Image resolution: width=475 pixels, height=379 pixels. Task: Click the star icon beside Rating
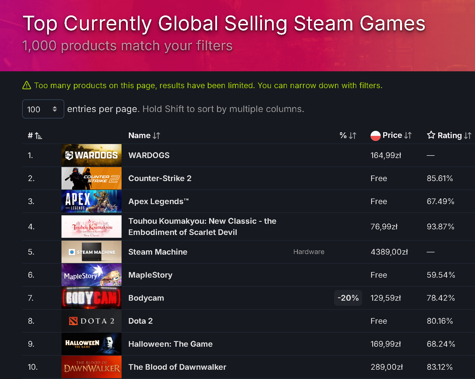pyautogui.click(x=431, y=135)
